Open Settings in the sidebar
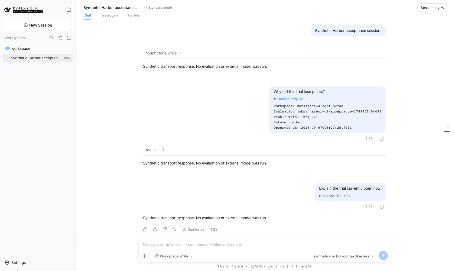 (x=15, y=263)
